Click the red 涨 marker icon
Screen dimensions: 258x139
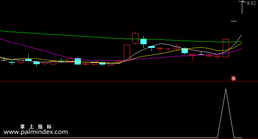pos(233,79)
